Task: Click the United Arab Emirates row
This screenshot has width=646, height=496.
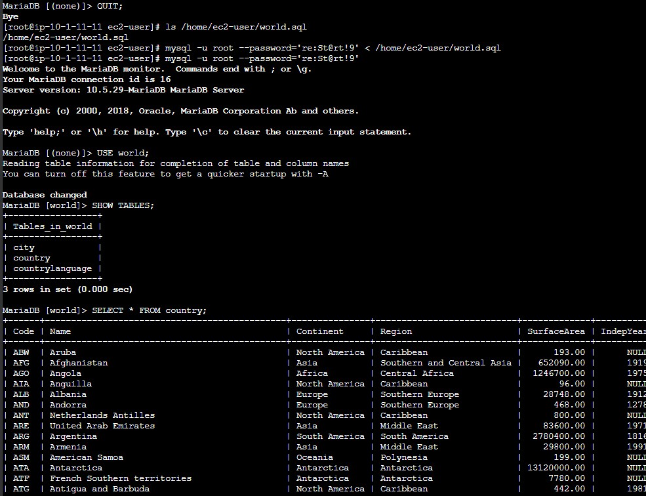Action: click(102, 425)
